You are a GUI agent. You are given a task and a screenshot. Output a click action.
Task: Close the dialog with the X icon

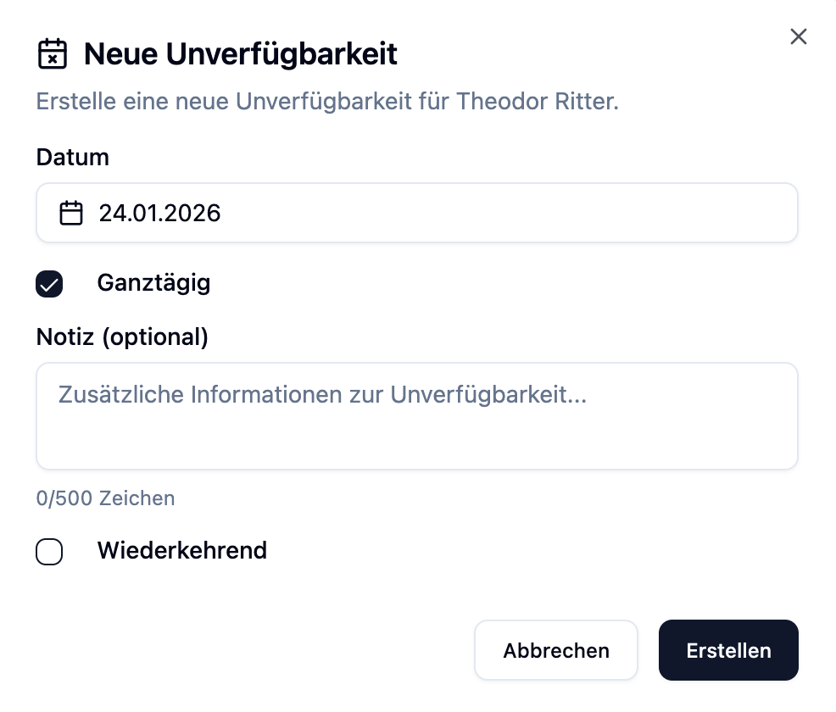coord(798,36)
